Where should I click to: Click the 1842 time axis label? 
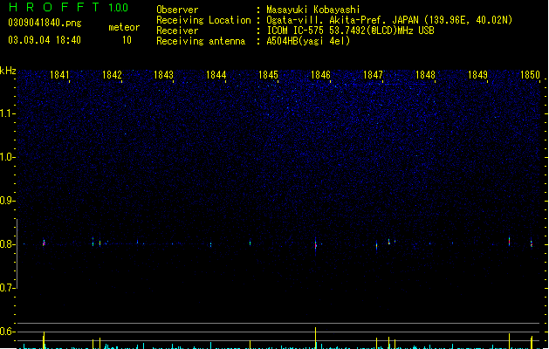112,75
